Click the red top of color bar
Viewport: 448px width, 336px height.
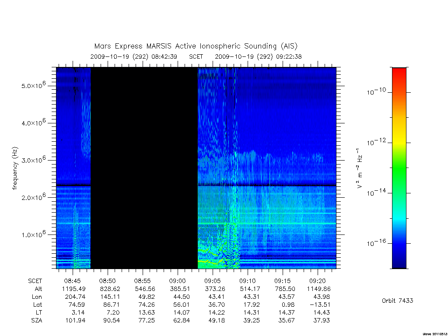pos(399,75)
